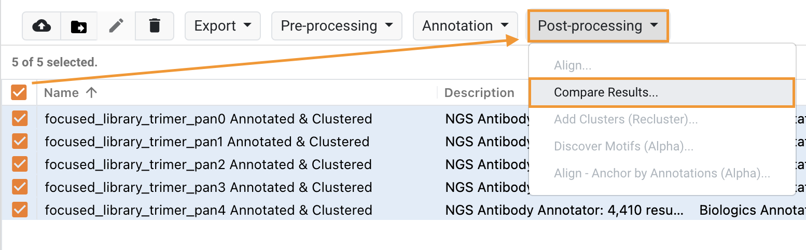Click the pencil edit icon
Image resolution: width=806 pixels, height=250 pixels.
click(x=116, y=25)
